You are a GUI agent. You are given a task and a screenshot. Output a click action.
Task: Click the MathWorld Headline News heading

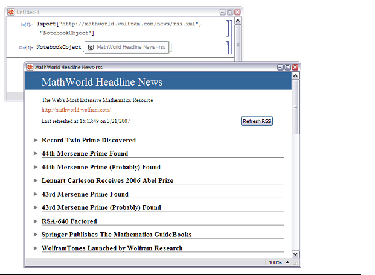click(x=102, y=82)
